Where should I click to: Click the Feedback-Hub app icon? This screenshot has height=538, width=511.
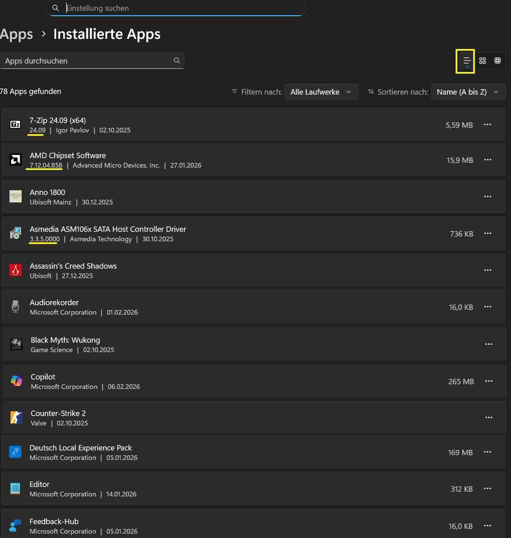coord(15,525)
